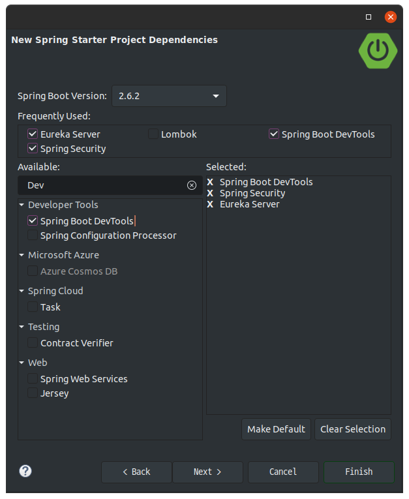The height and width of the screenshot is (499, 409).
Task: Uncheck Spring Boot DevTools in Frequently Used
Action: 274,134
